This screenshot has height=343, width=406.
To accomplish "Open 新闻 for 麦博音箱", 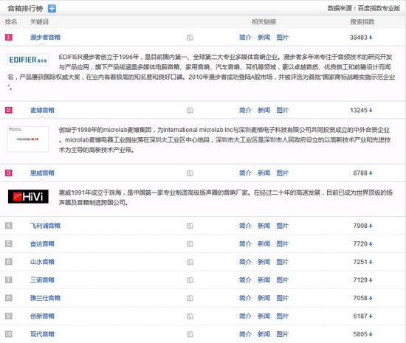I will (264, 111).
